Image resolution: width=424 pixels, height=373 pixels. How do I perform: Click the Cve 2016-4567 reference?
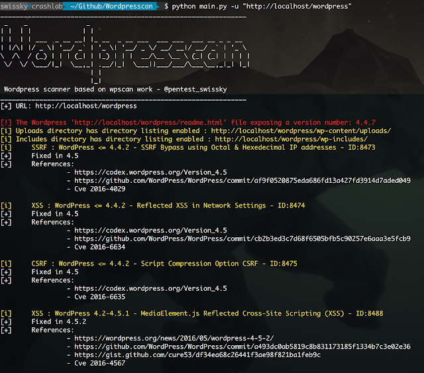100,363
